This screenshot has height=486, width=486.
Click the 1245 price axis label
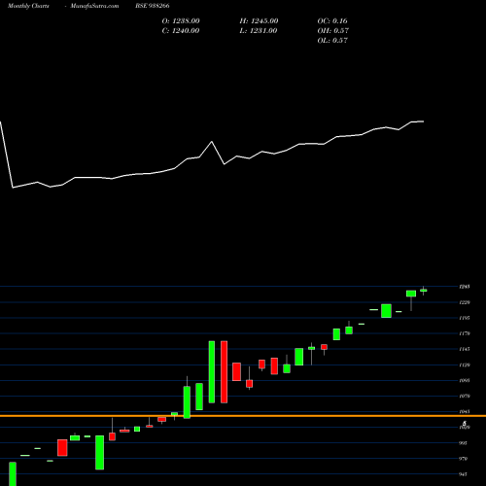(x=465, y=287)
